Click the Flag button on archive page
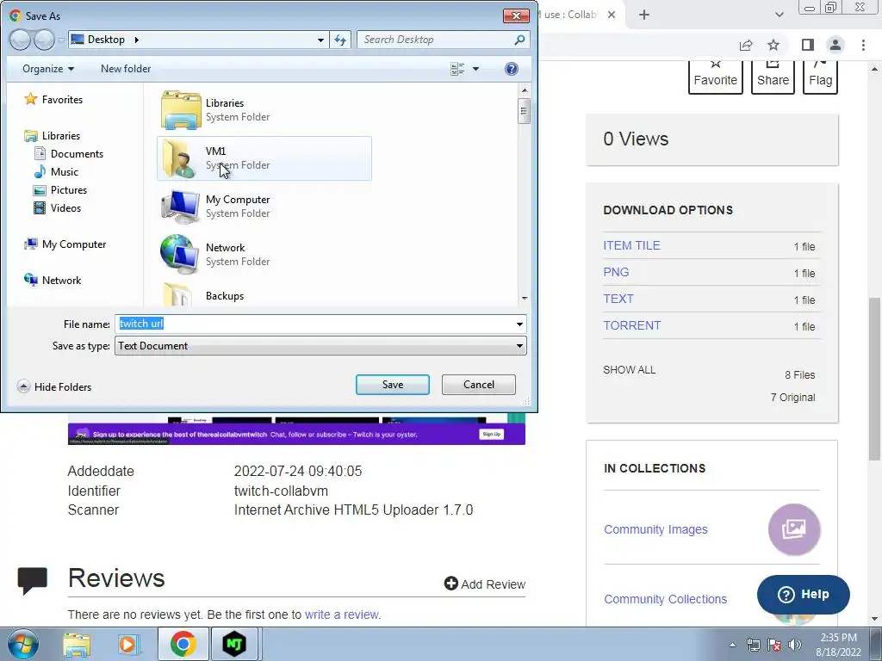 [x=821, y=76]
